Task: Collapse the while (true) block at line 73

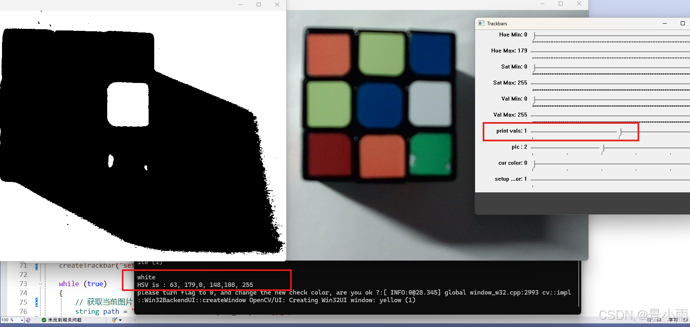Action: 40,284
